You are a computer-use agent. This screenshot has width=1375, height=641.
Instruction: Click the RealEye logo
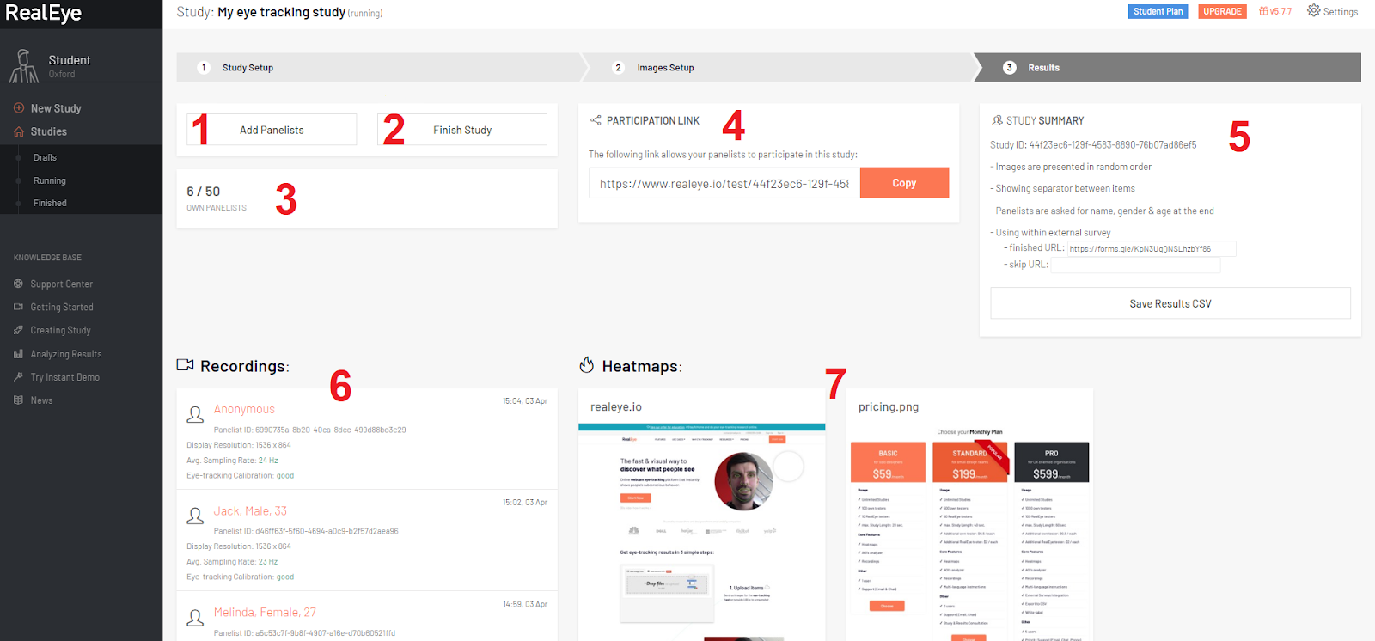click(44, 13)
